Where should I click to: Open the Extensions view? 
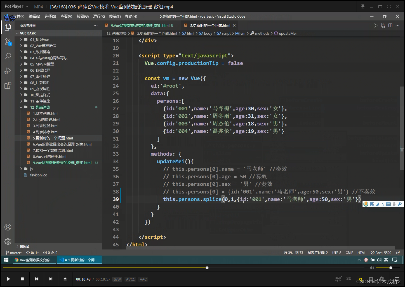click(8, 85)
